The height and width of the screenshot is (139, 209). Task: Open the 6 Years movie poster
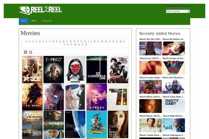tap(96, 97)
